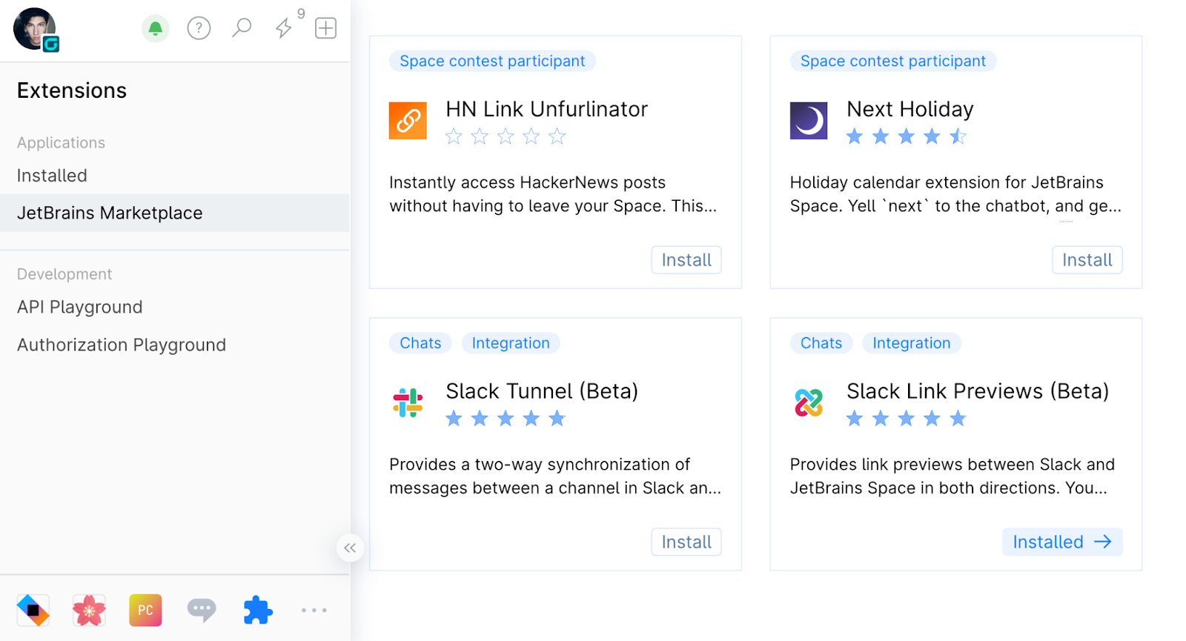Collapse the sidebar with double chevron
The width and height of the screenshot is (1186, 641).
coord(350,548)
